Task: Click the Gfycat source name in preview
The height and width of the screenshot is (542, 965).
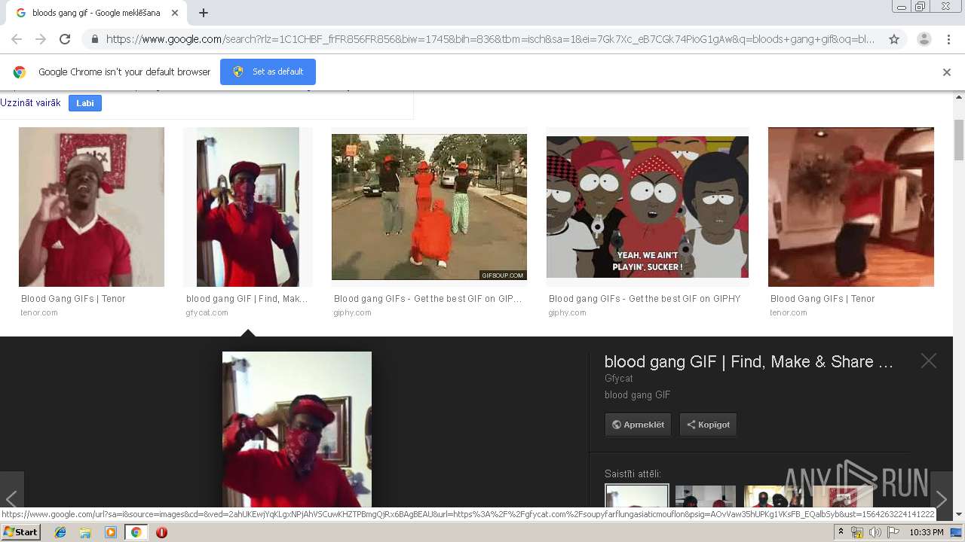Action: point(619,379)
